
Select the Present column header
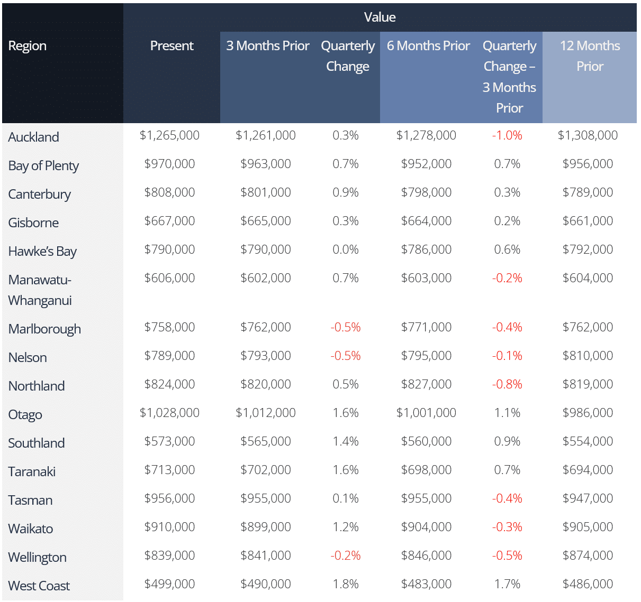pos(171,46)
